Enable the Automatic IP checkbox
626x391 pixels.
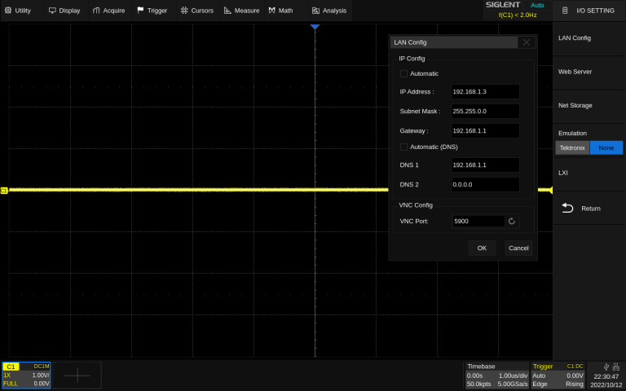click(x=403, y=73)
